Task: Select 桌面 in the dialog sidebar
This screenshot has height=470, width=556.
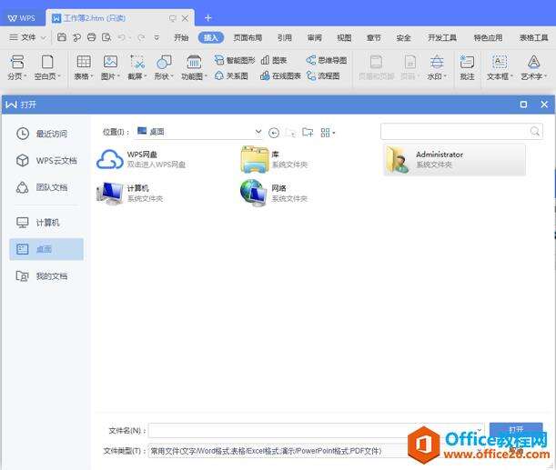Action: [x=46, y=249]
